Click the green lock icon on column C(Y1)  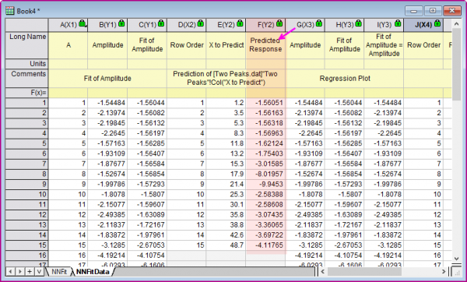point(161,23)
